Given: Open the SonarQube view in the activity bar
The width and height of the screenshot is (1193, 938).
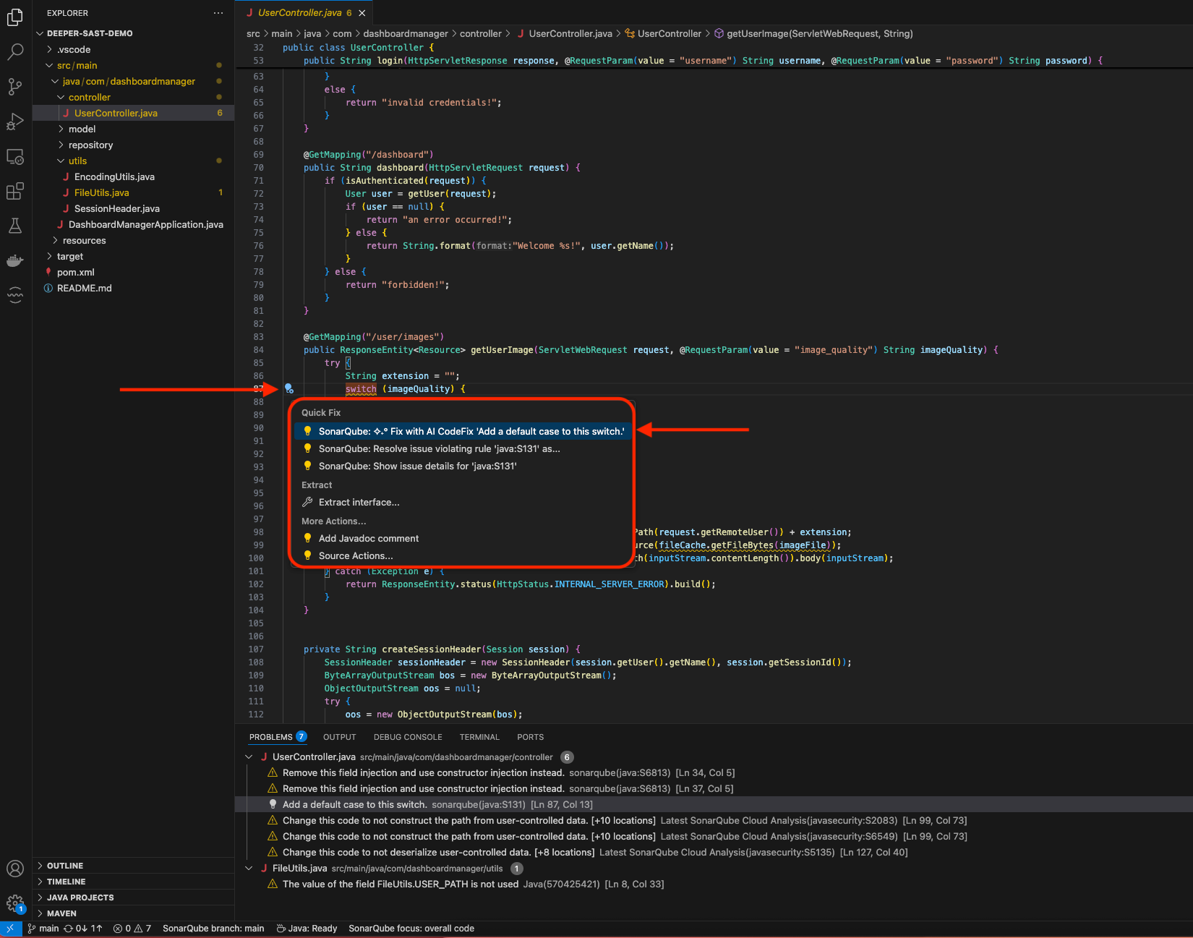Looking at the screenshot, I should [x=14, y=294].
